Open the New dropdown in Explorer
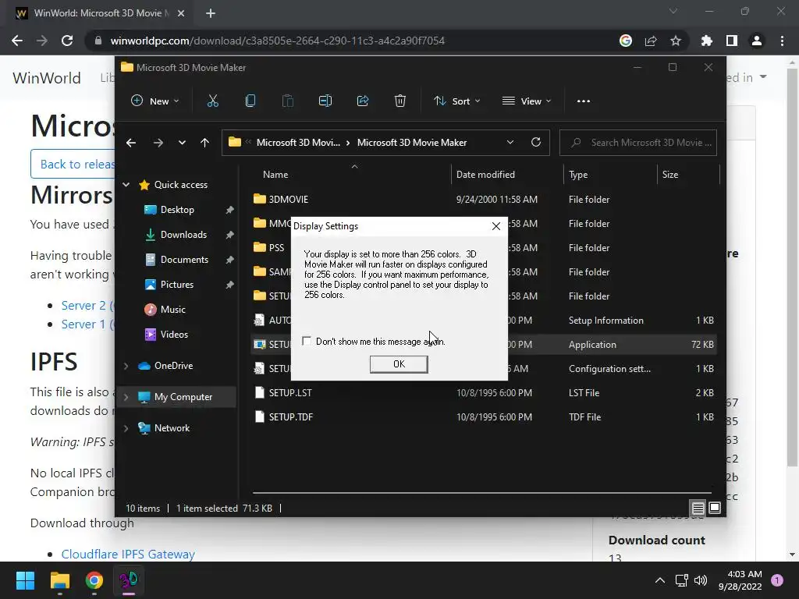 [155, 101]
